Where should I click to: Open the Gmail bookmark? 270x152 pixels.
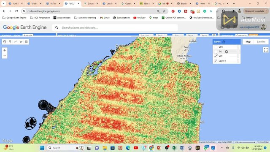tap(105, 18)
